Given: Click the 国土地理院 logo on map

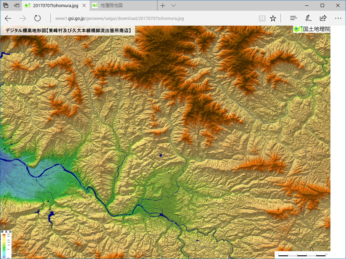Looking at the screenshot, I should coord(312,29).
